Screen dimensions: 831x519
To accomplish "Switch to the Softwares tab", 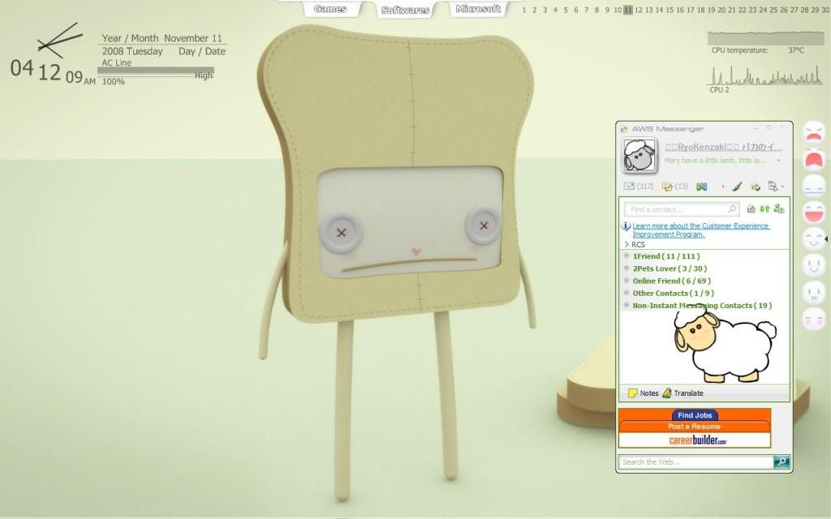I will (x=405, y=10).
